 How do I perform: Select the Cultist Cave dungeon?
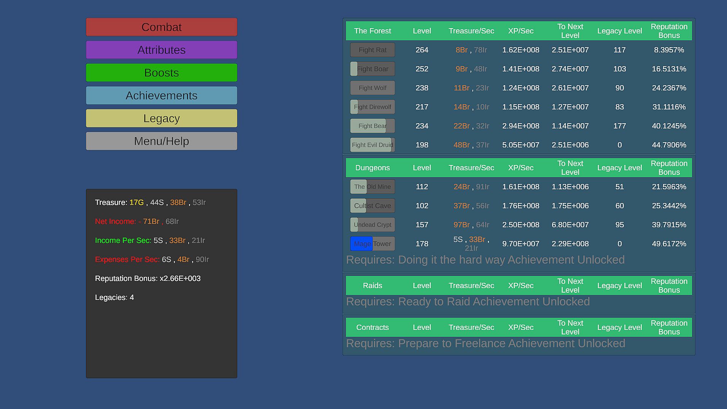click(x=372, y=206)
